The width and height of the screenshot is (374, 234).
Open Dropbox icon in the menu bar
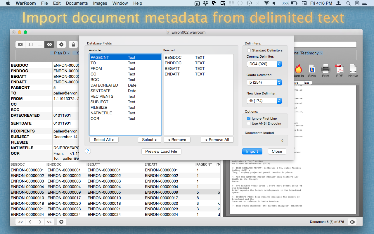tap(206, 3)
